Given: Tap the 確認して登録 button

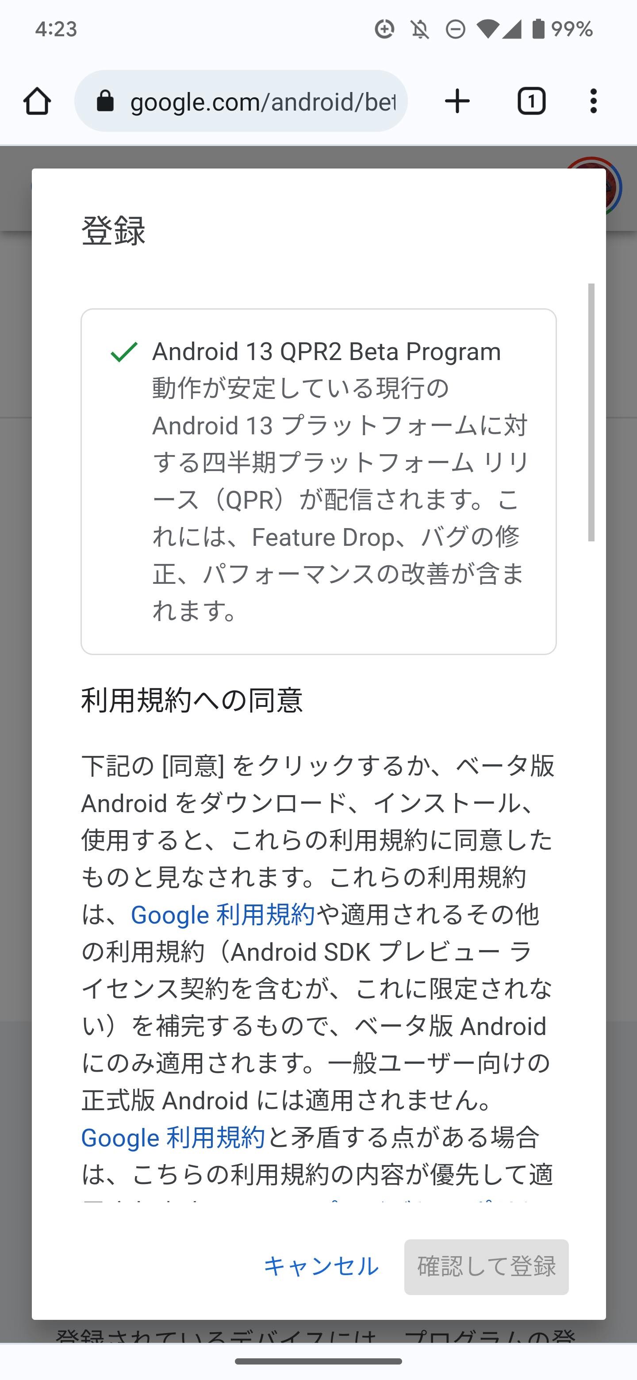Looking at the screenshot, I should pos(486,1266).
